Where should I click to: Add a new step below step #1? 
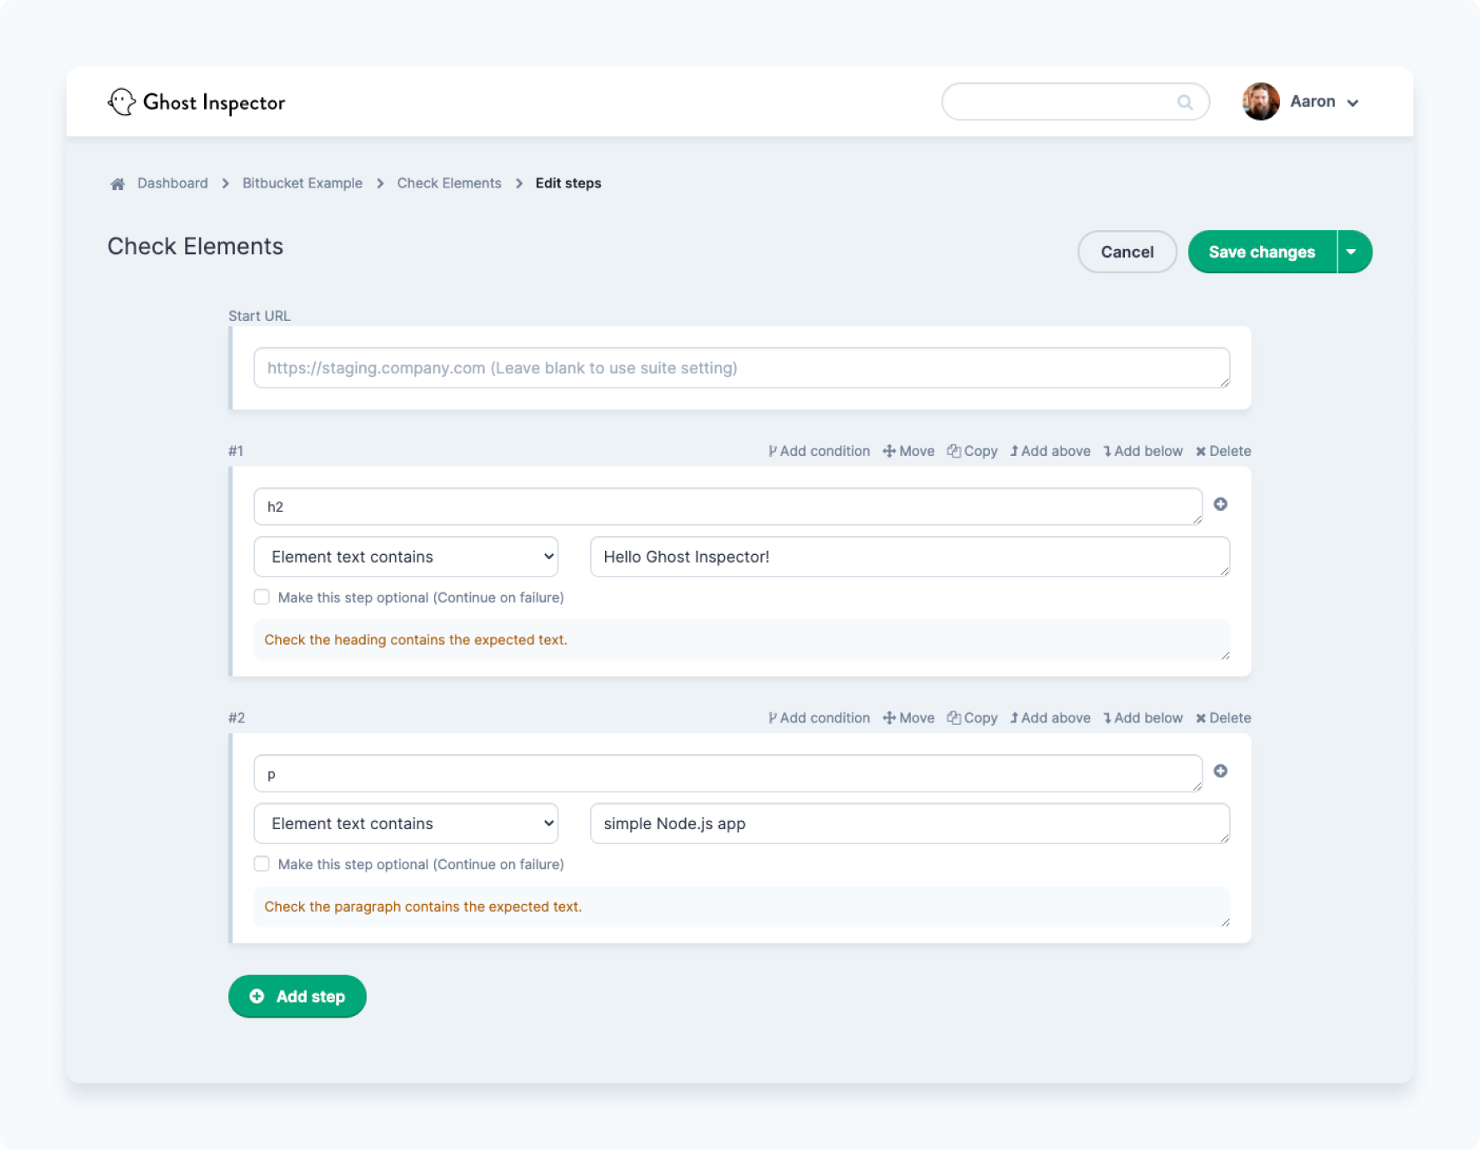(1142, 451)
